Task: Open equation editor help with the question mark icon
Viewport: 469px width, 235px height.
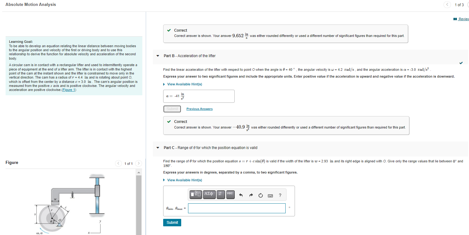Action: point(280,195)
